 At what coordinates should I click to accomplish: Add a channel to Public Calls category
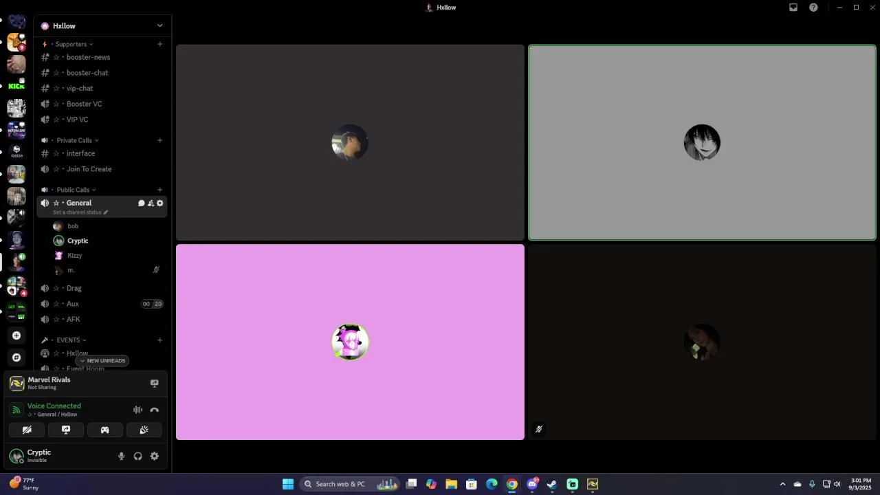pyautogui.click(x=160, y=190)
